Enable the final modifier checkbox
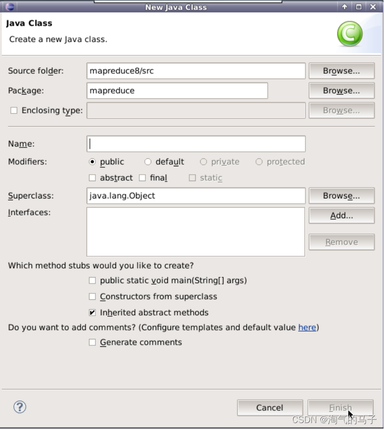 tap(142, 178)
